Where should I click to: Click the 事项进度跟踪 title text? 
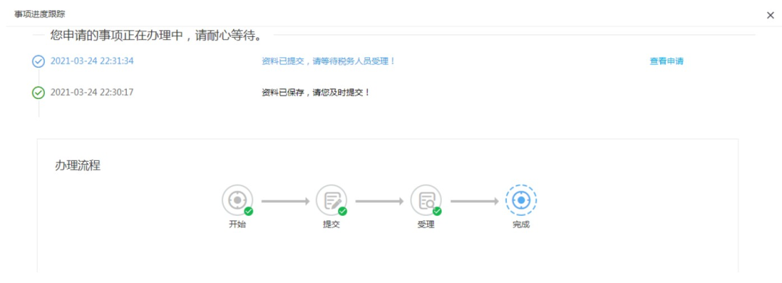coord(39,14)
